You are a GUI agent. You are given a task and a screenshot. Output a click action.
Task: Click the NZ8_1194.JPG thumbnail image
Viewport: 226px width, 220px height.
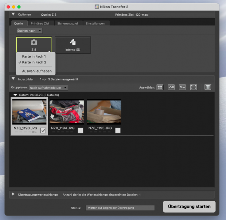[x=66, y=112]
